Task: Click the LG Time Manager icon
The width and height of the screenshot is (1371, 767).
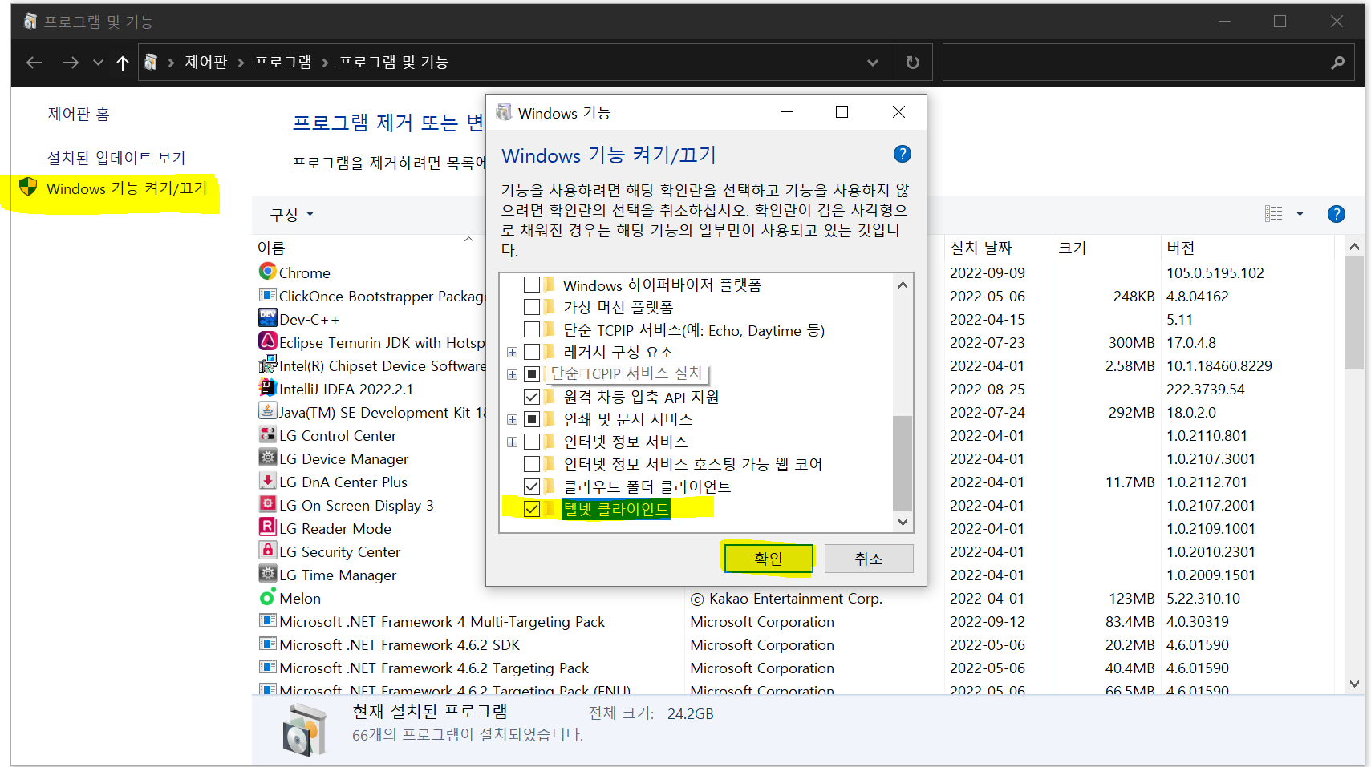Action: coord(268,574)
